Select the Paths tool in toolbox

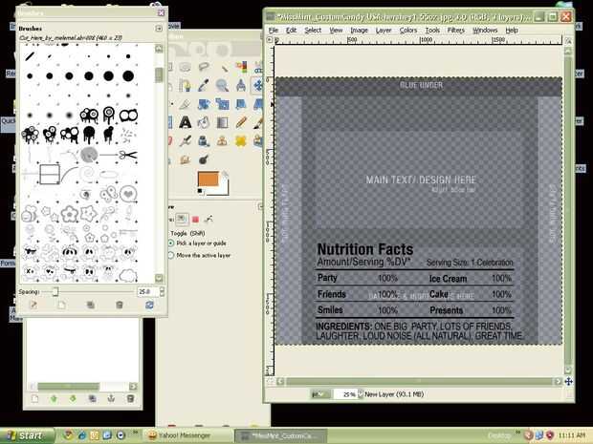pos(186,86)
